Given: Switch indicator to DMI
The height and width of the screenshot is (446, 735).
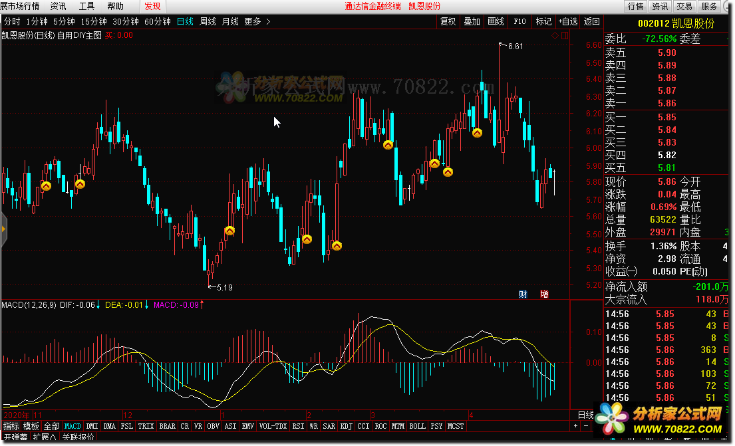Looking at the screenshot, I should 92,426.
